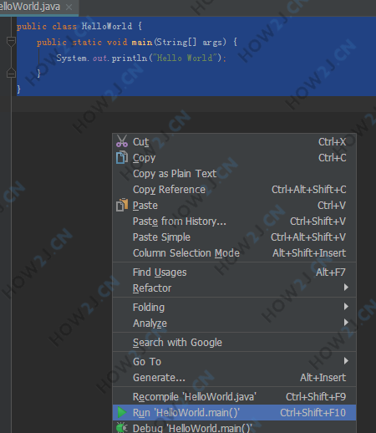The image size is (376, 433).
Task: Click the scissors Cut icon
Action: click(122, 141)
